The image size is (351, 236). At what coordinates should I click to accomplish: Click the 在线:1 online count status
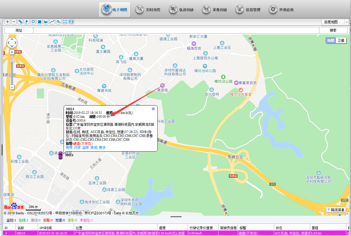pos(24,220)
